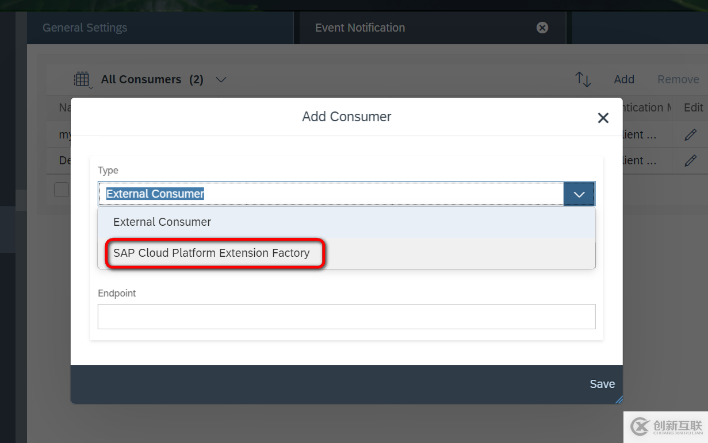The width and height of the screenshot is (708, 443).
Task: Click the table view icon beside All Consumers
Action: pos(82,79)
